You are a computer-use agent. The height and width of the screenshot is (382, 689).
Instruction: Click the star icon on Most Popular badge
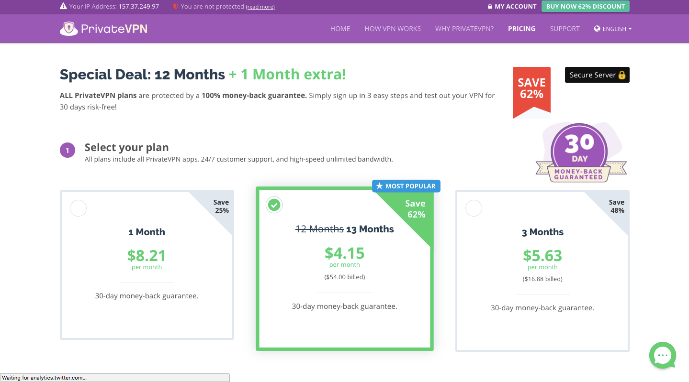pos(380,186)
